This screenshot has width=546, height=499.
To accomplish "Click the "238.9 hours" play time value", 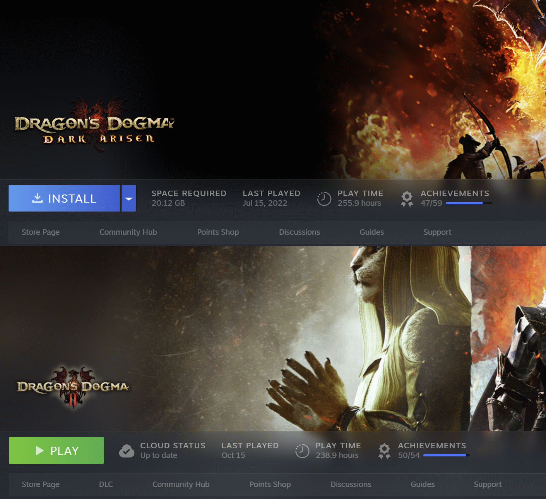I will pos(337,455).
